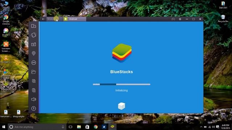This screenshot has height=130, width=232.
Task: Click the Initializing progress bar
Action: coord(121,84)
